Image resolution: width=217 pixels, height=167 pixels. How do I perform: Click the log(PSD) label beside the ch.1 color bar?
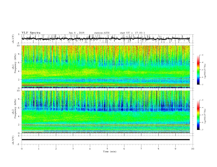pyautogui.click(x=205, y=71)
